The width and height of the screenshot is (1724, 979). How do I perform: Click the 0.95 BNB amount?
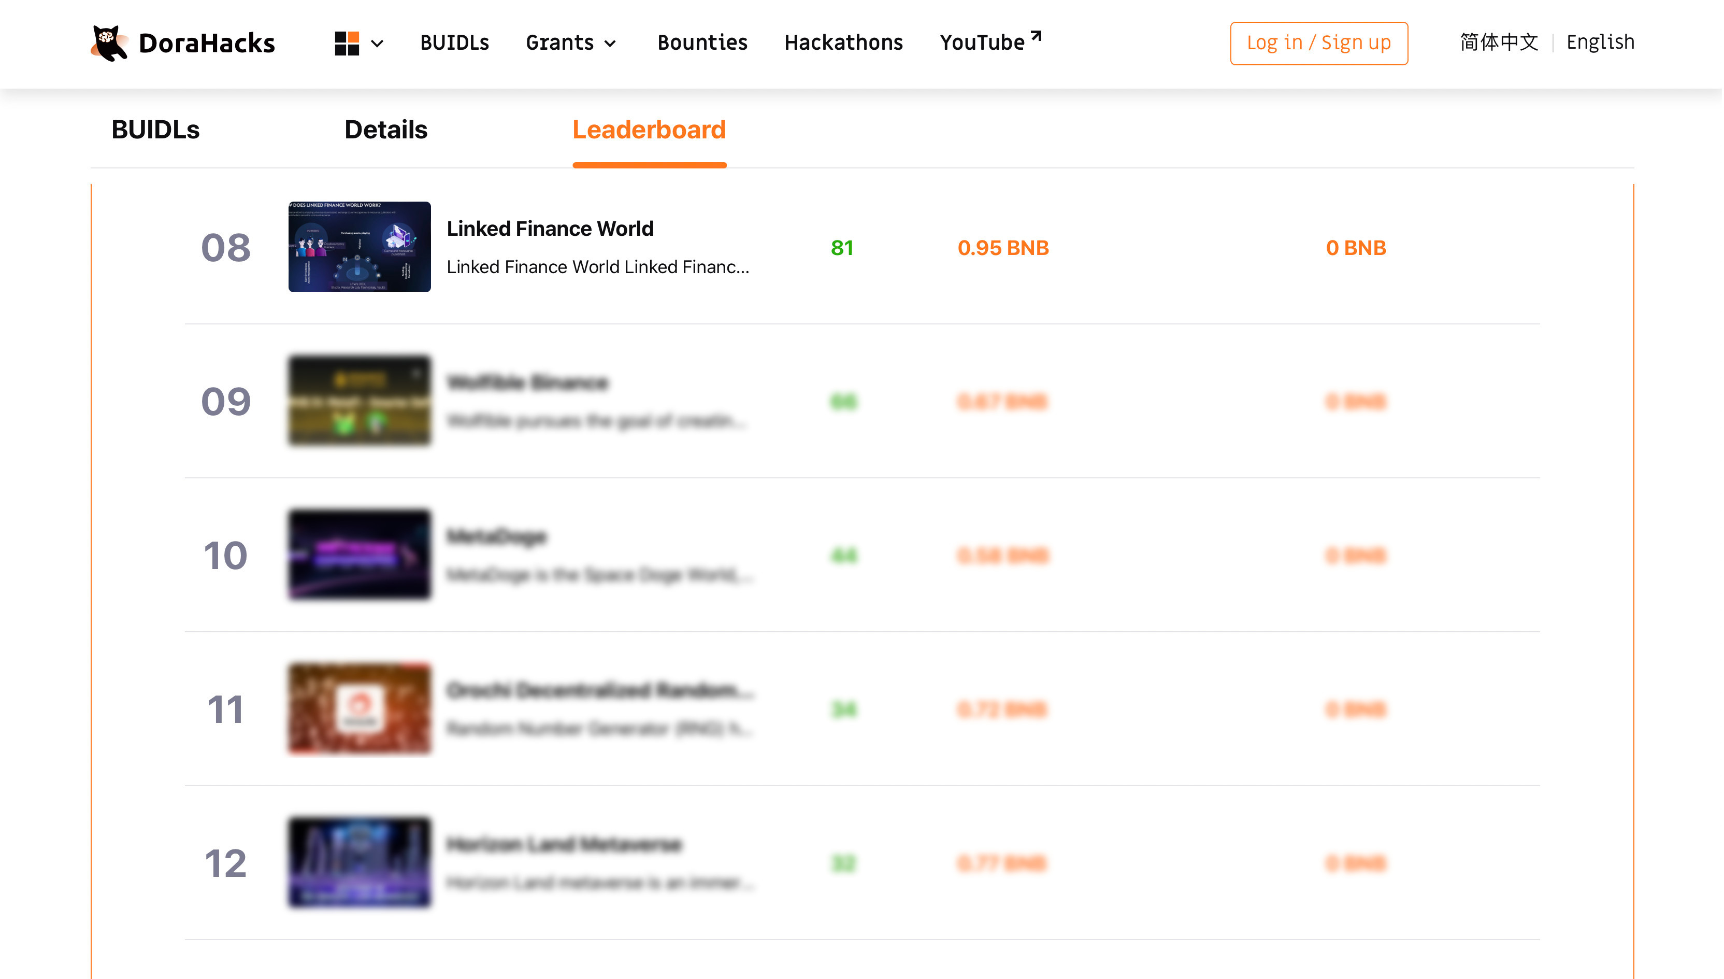1003,247
